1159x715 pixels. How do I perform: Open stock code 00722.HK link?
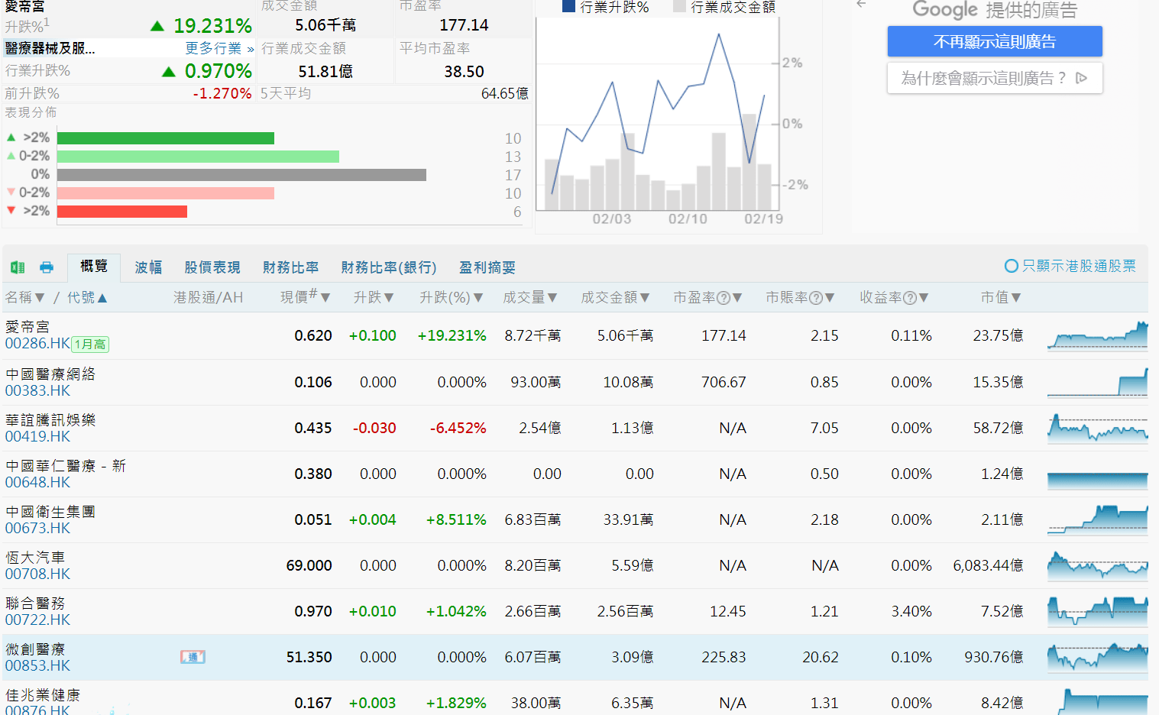[37, 620]
